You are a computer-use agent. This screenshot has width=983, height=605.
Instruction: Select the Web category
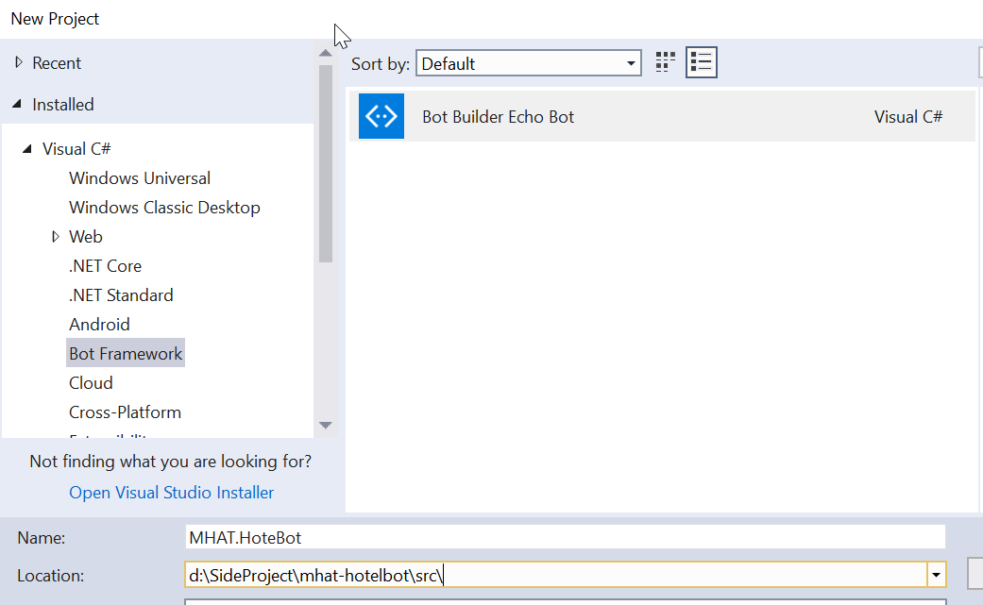pos(86,236)
